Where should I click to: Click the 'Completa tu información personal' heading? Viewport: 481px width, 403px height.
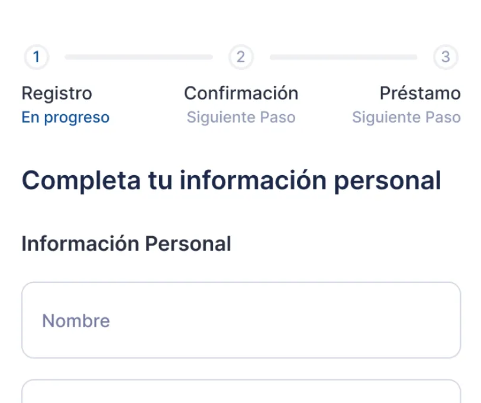point(231,180)
